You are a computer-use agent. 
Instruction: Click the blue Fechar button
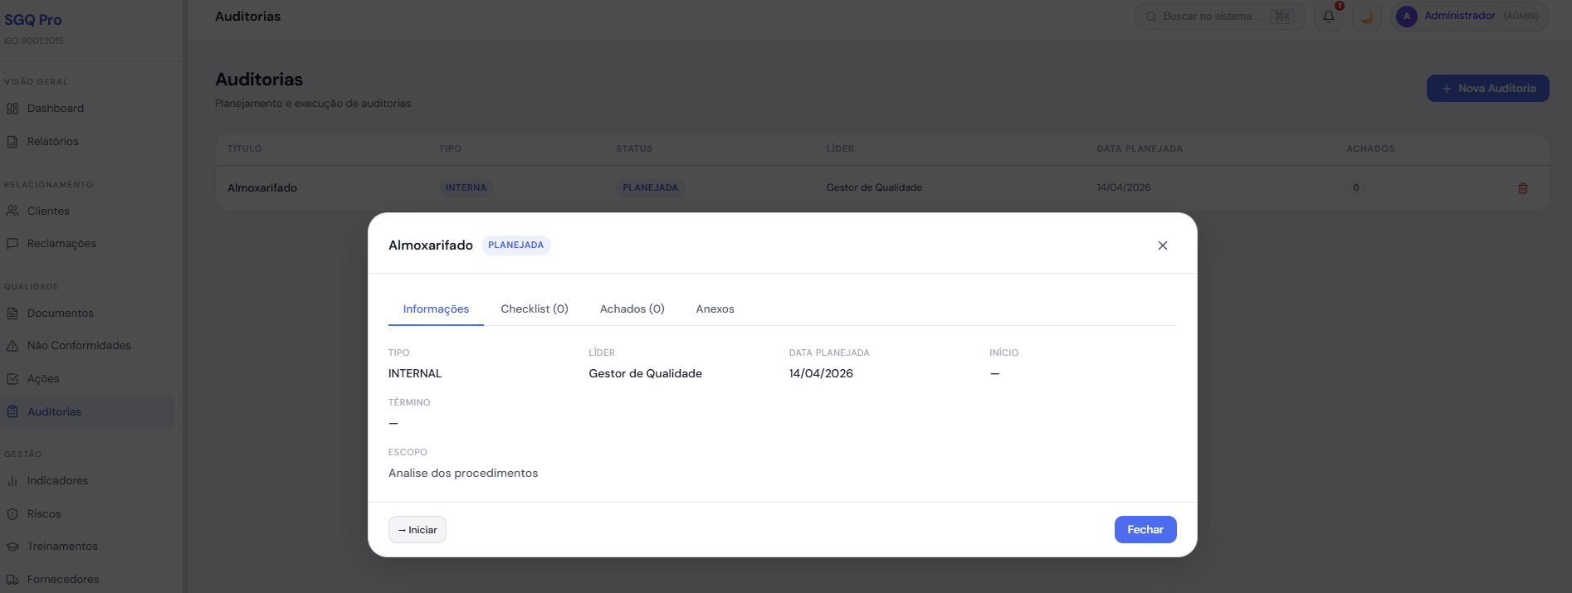[x=1145, y=530]
